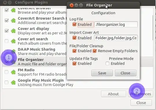The image size is (156, 110).
Task: Toggle the Log File Enabled checkbox
Action: tap(75, 24)
